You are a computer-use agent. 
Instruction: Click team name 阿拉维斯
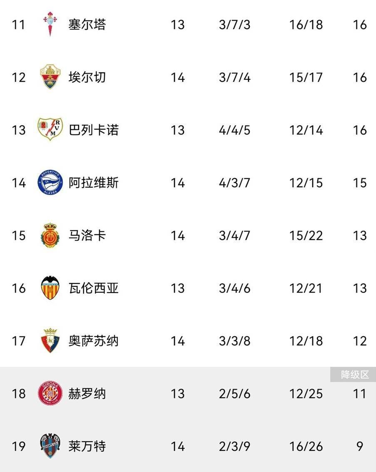(x=94, y=183)
